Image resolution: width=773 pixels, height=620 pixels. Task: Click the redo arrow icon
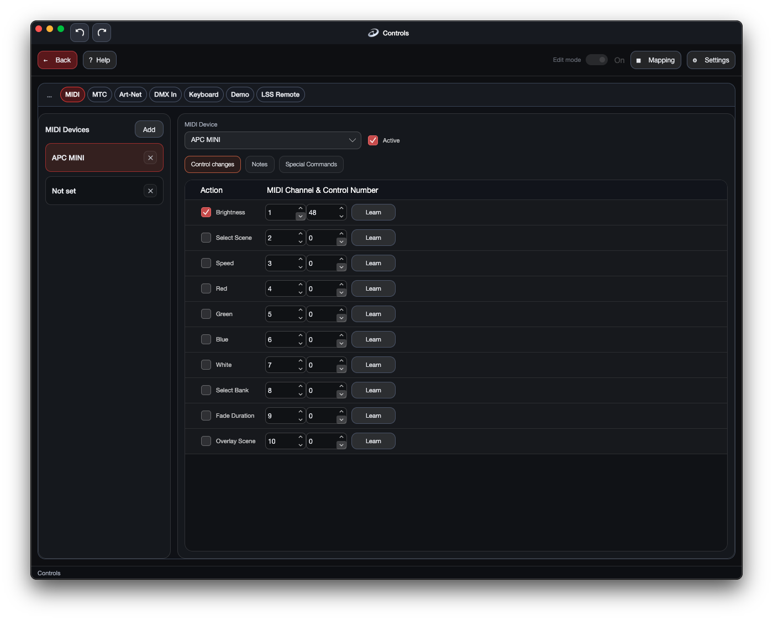[102, 33]
